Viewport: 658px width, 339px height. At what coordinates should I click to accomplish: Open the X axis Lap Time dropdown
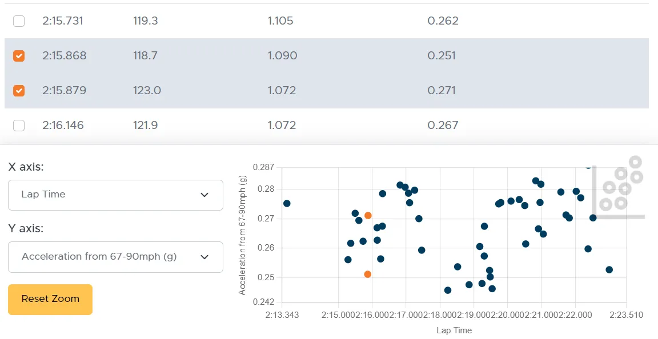click(x=115, y=195)
